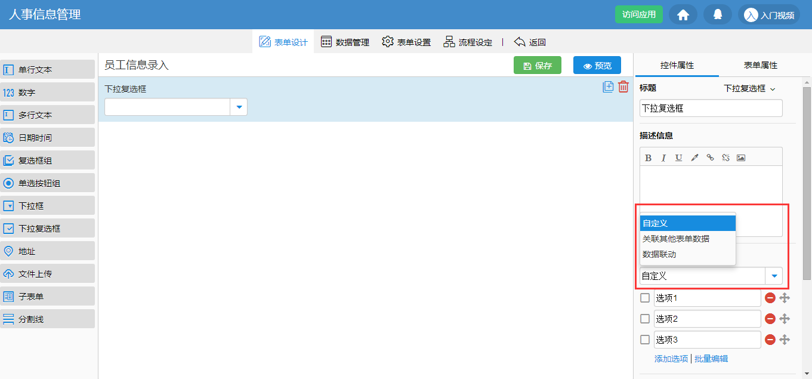Viewport: 812px width, 379px height.
Task: Choose 关联其他表单数据 in the dropdown list
Action: (x=688, y=239)
